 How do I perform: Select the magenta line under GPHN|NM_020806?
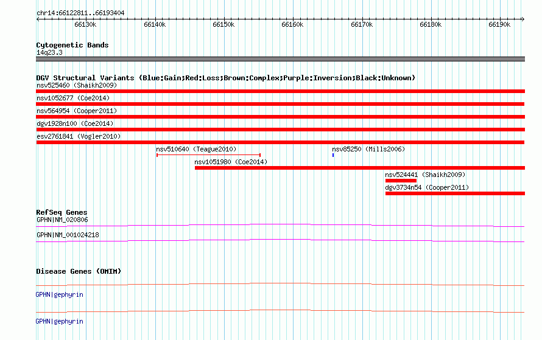pos(280,226)
